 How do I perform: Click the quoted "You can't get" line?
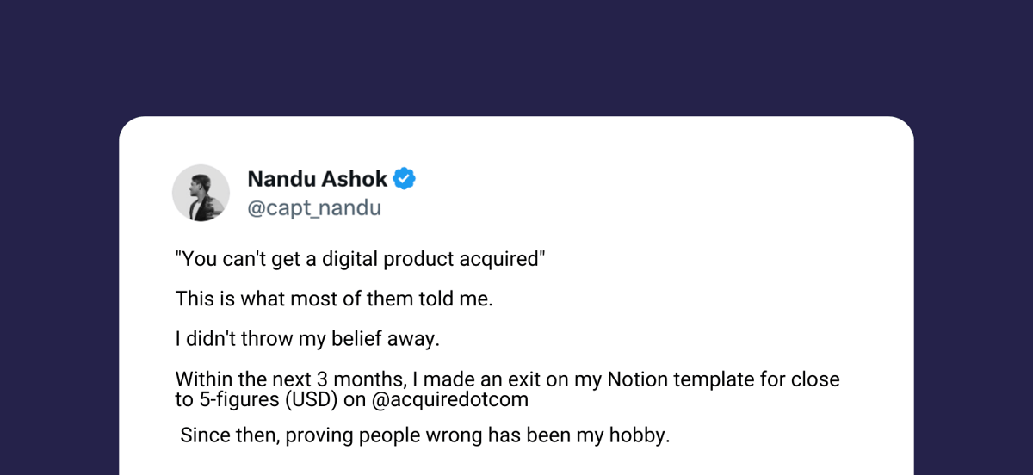click(361, 260)
